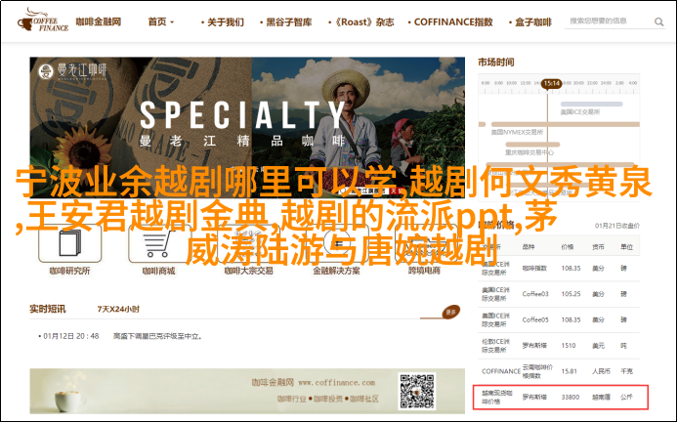Click the 咖啡大宗交易 label

[x=248, y=271]
